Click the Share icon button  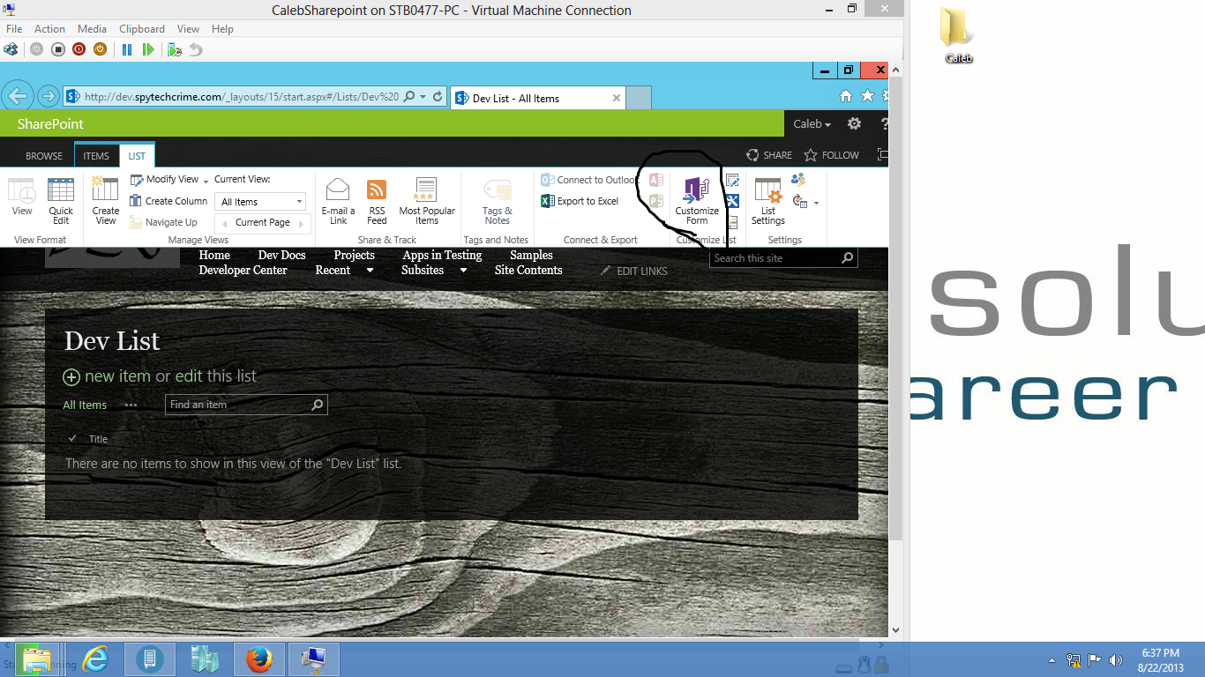point(769,155)
